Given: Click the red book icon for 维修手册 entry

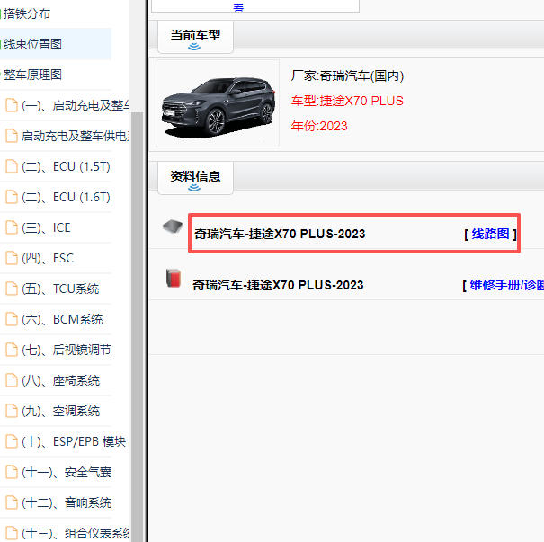Looking at the screenshot, I should click(174, 278).
